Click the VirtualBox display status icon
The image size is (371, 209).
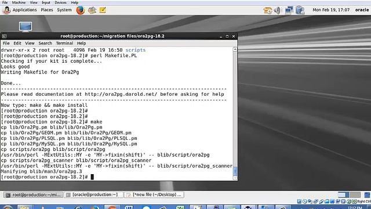coord(332,201)
